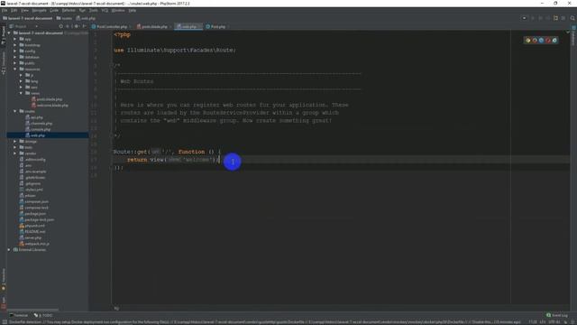The height and width of the screenshot is (325, 577).
Task: Open the Code menu
Action: [54, 10]
